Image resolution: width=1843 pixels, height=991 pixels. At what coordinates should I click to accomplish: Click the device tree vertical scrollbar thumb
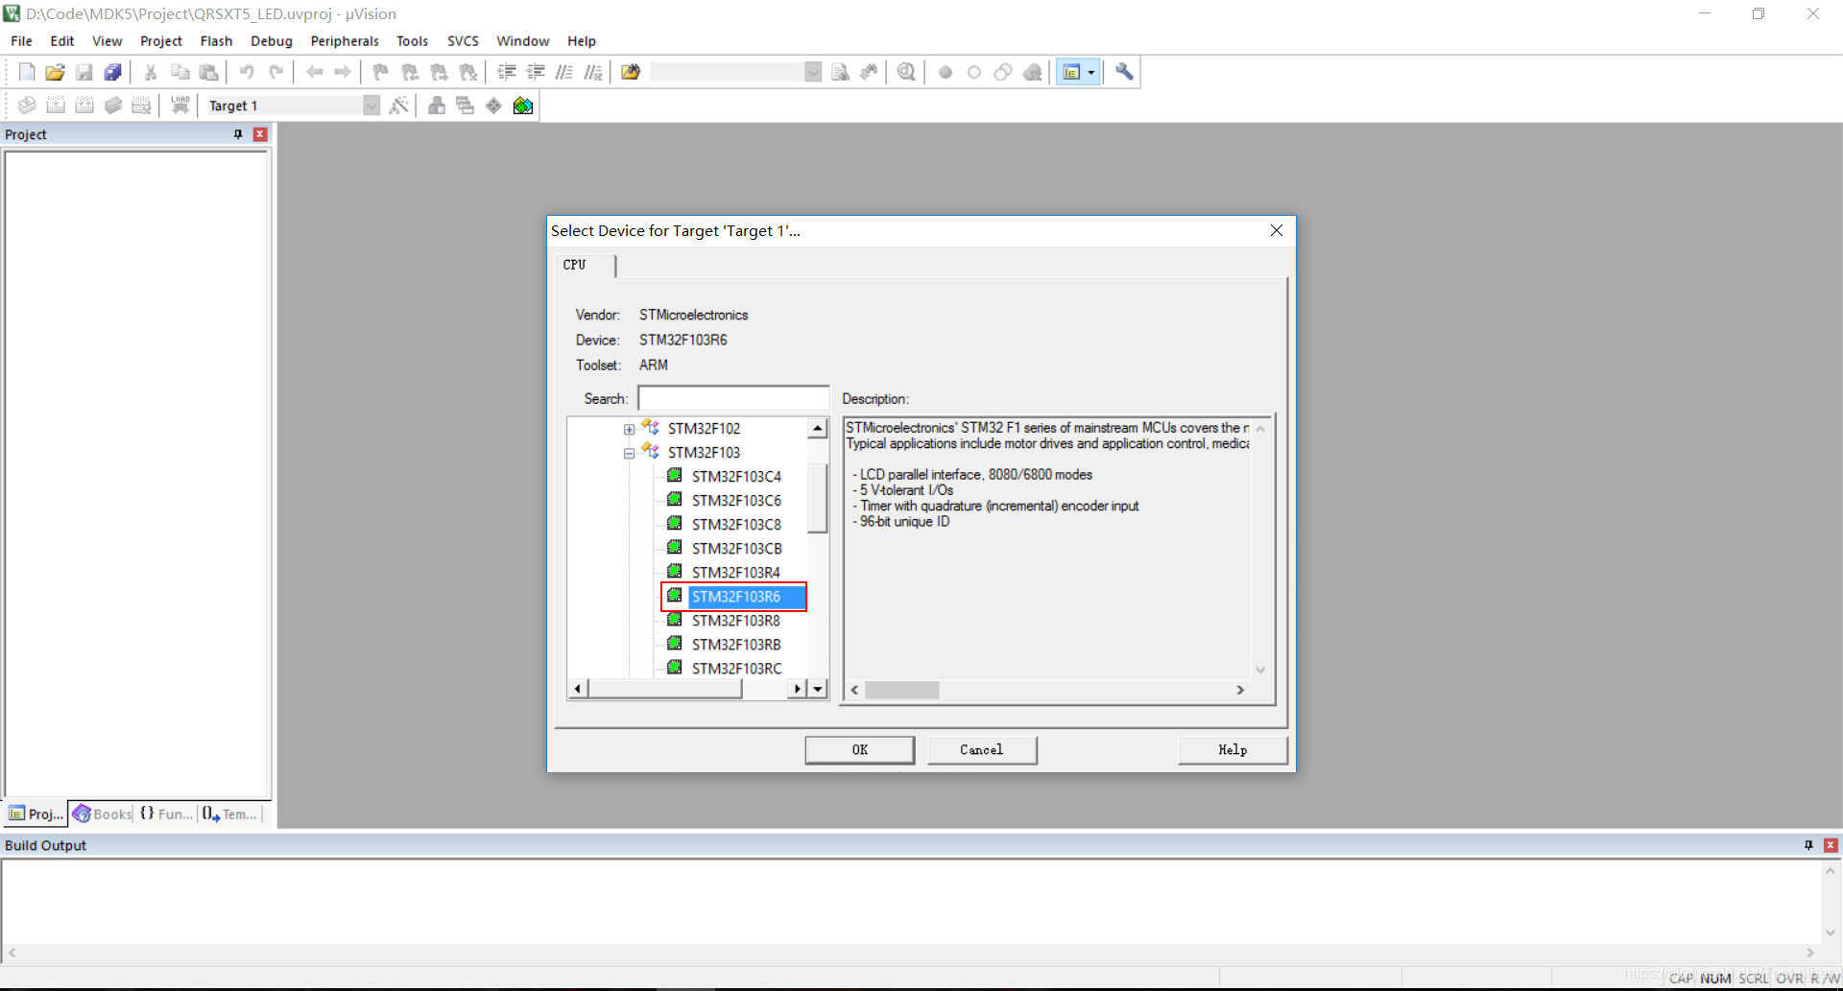(818, 497)
